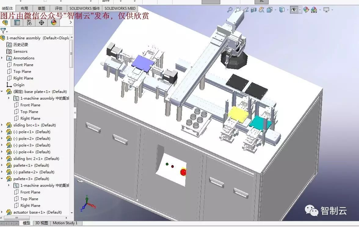Open the ConfigurationManager tab
The width and height of the screenshot is (359, 227).
[29, 23]
